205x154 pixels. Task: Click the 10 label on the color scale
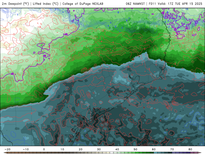click(x=62, y=149)
